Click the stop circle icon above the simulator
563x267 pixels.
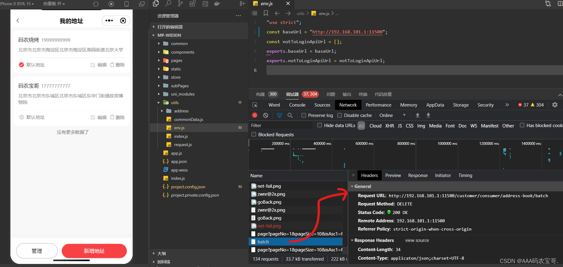[111, 4]
